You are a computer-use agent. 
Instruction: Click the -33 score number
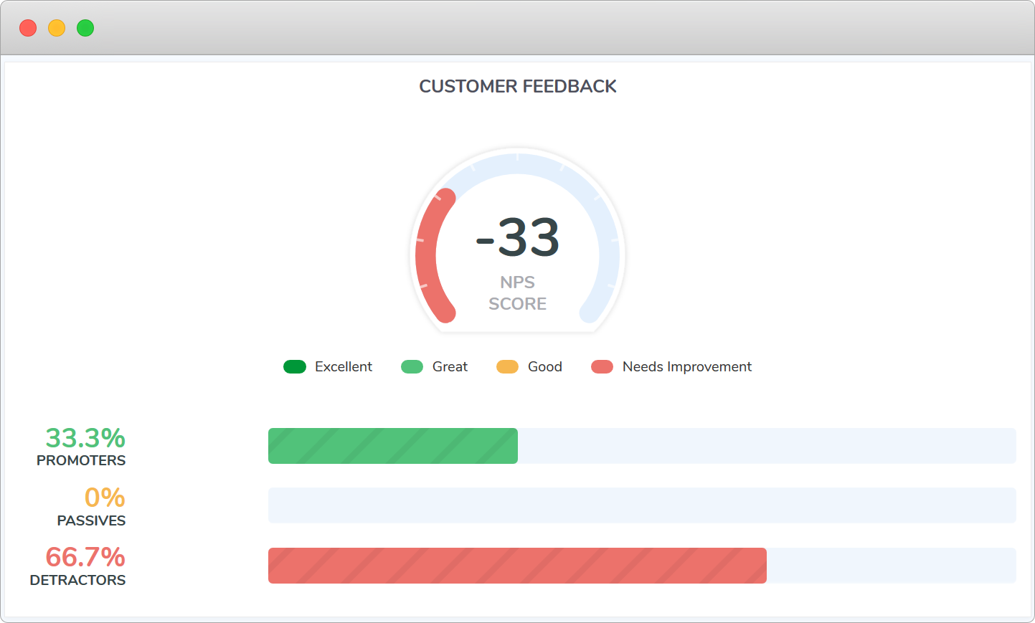coord(518,238)
